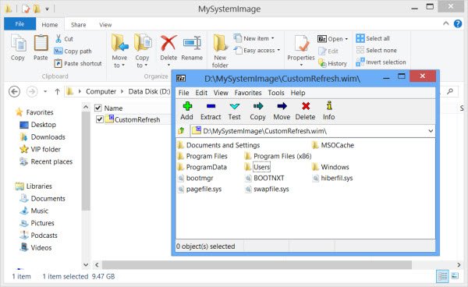Click the navigation pane scroll down arrow

[86, 264]
